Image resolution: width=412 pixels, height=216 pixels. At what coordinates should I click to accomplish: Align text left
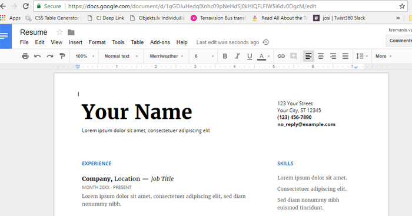(308, 56)
